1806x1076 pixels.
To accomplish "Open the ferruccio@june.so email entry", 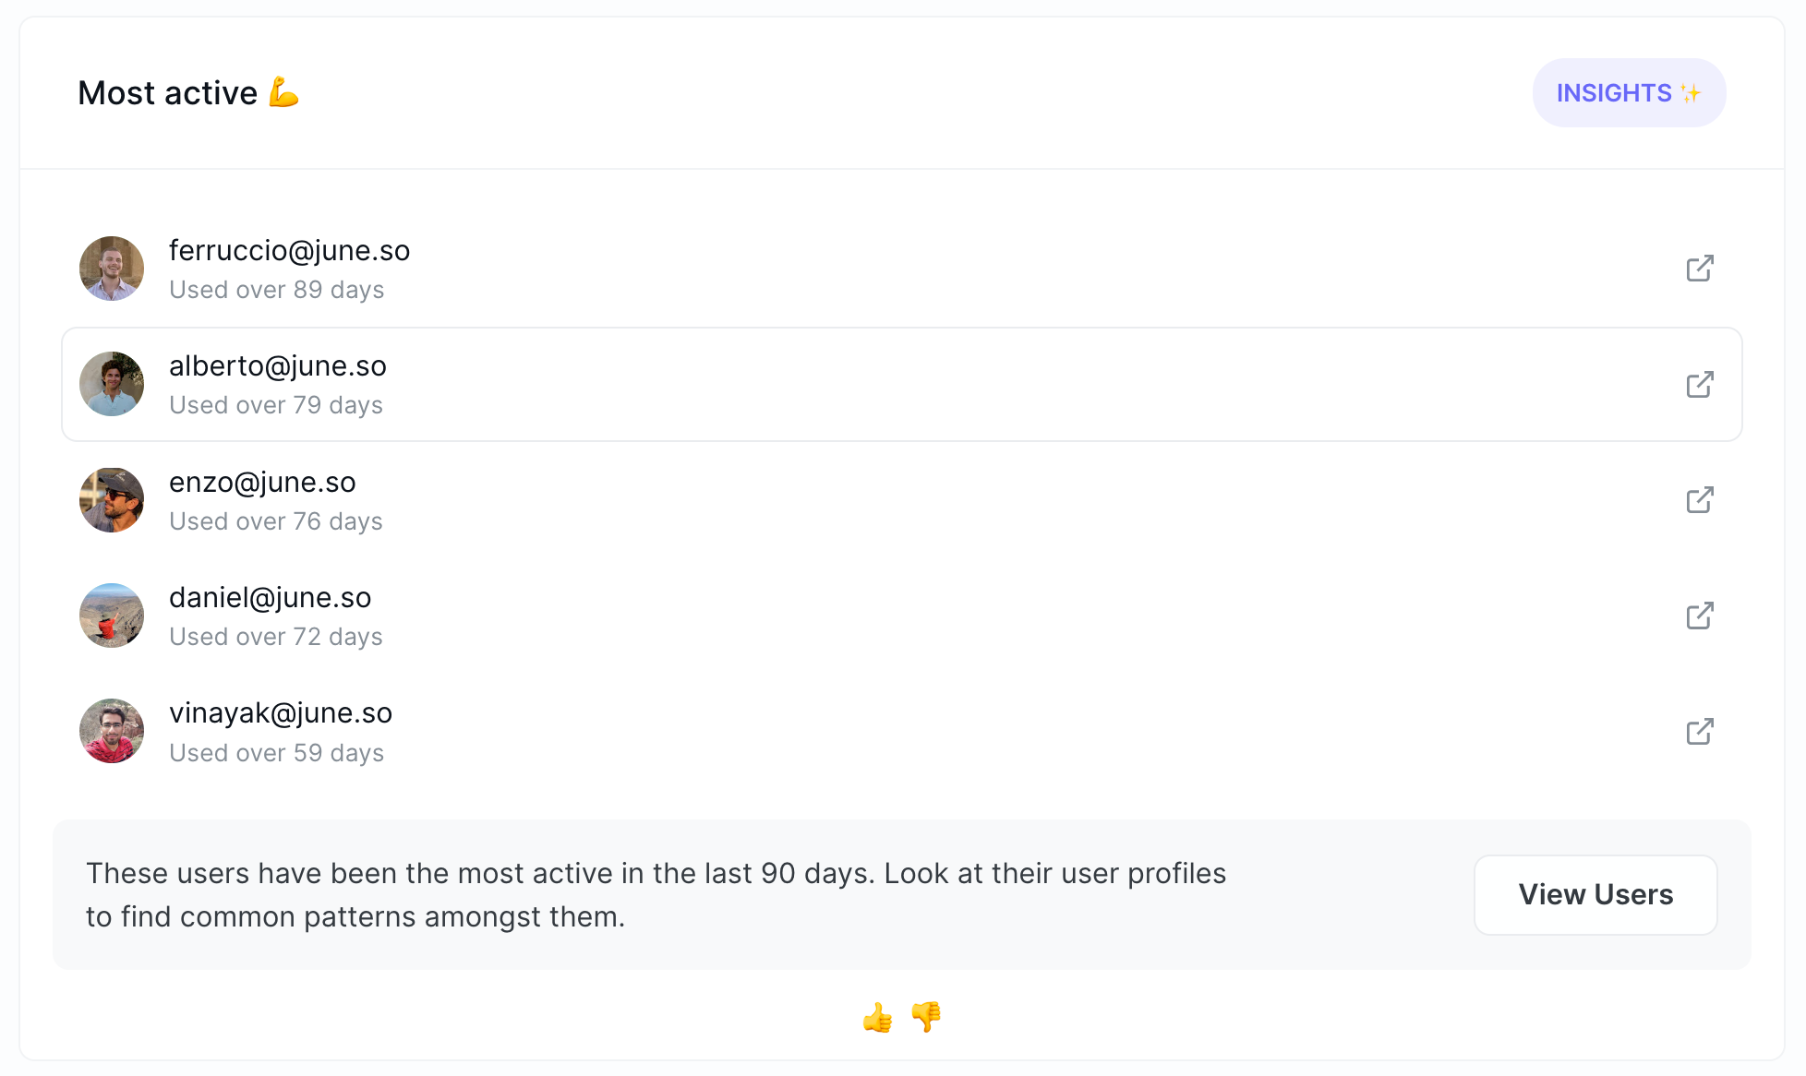I will pyautogui.click(x=289, y=251).
